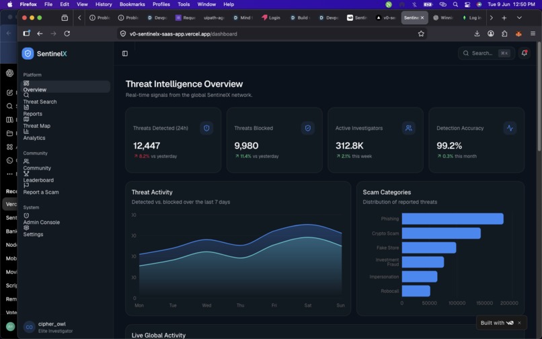
Task: Switch to the Login browser tab
Action: 272,17
